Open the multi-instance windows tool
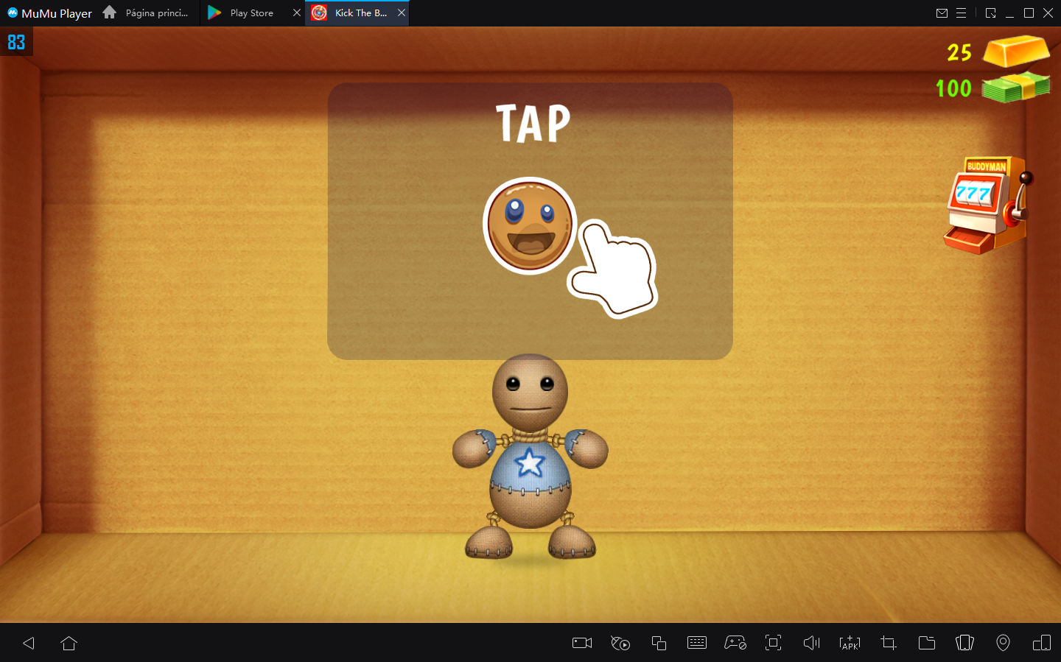 coord(659,643)
